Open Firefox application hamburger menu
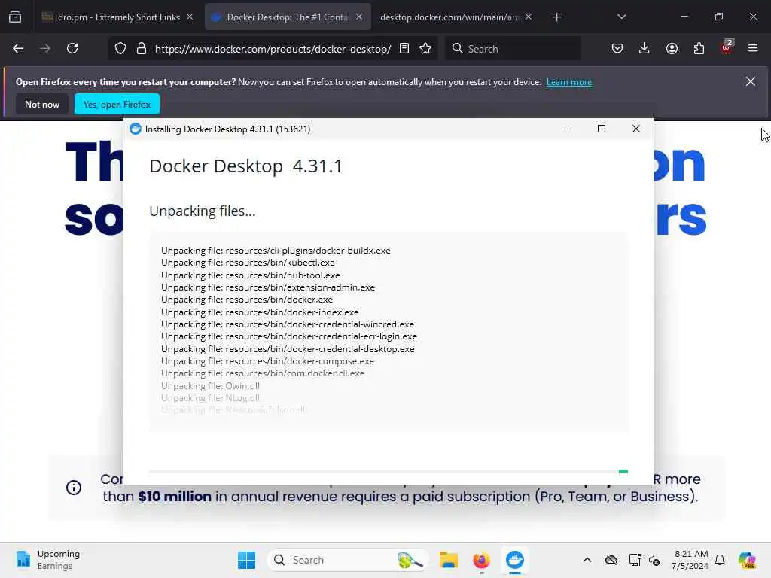Image resolution: width=771 pixels, height=578 pixels. click(753, 49)
